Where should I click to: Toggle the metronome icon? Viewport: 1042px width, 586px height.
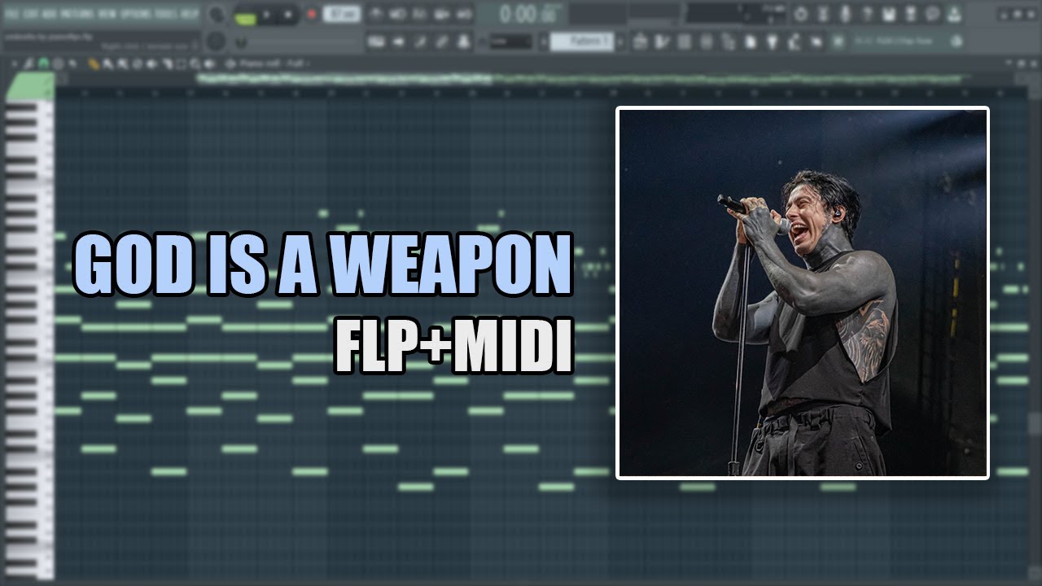(375, 14)
